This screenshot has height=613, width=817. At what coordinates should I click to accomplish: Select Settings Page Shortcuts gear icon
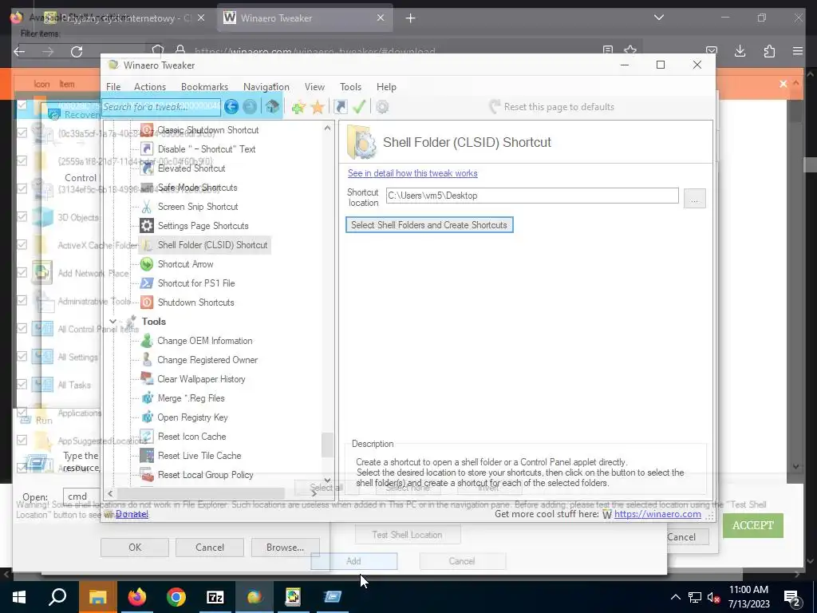point(147,226)
